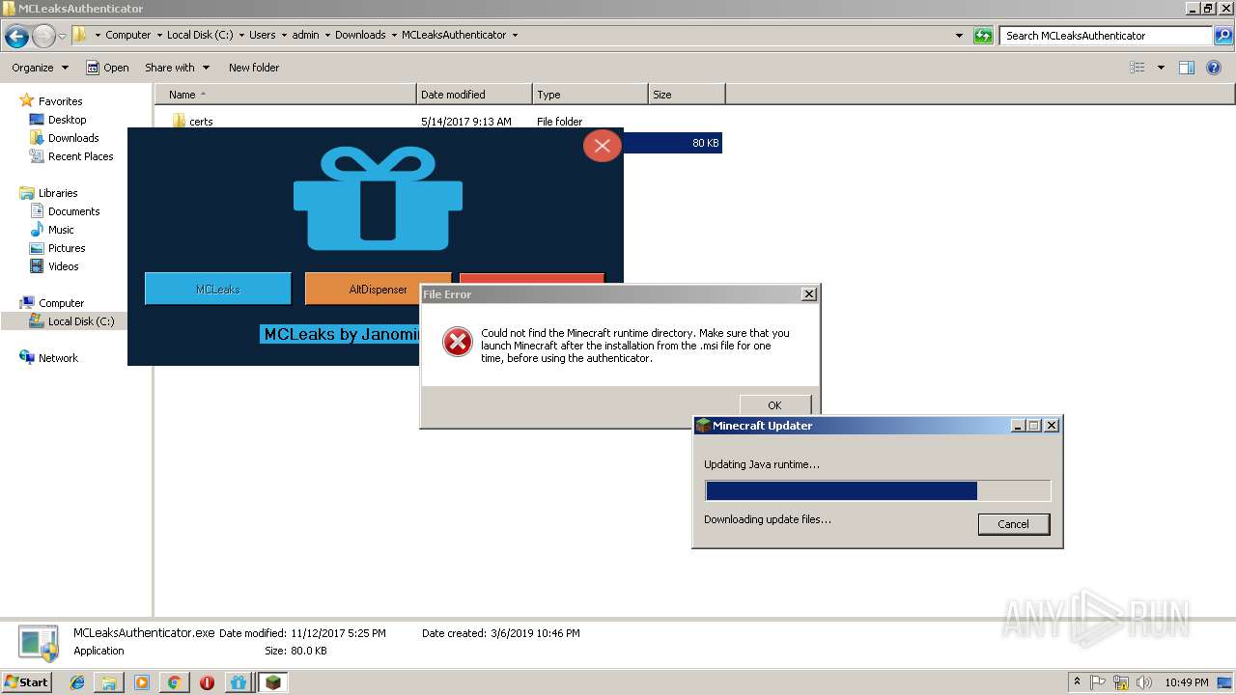This screenshot has width=1236, height=695.
Task: Cancel the Minecraft Updater download
Action: [x=1013, y=524]
